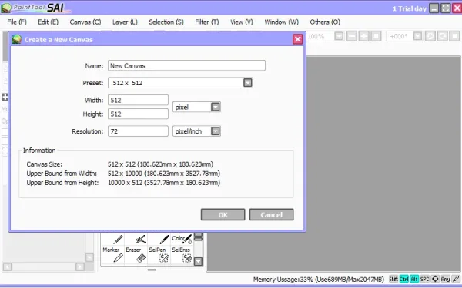Click the Memory Usage text in status bar
This screenshot has width=462, height=288.
click(319, 280)
